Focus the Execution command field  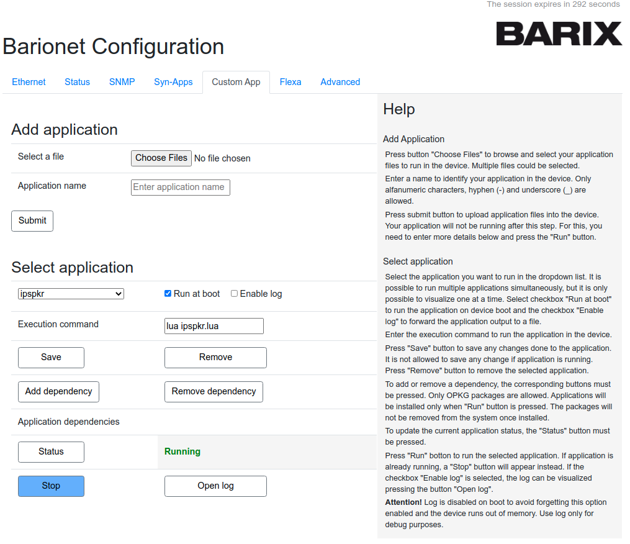coord(214,326)
